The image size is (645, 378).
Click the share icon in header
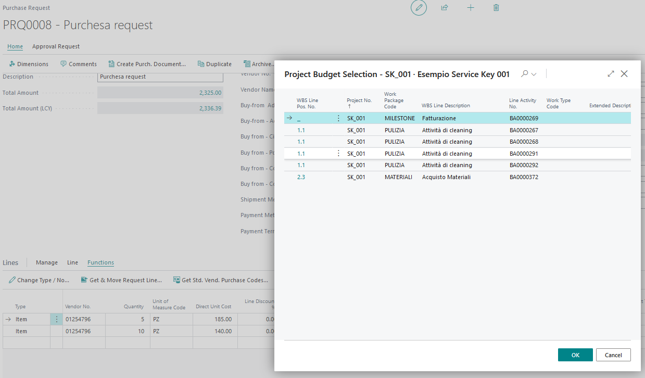[x=445, y=8]
